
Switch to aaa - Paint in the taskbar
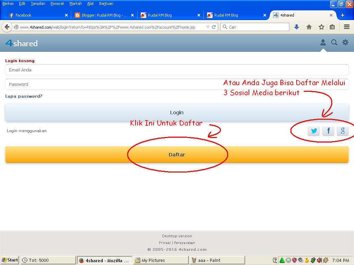pos(217,260)
